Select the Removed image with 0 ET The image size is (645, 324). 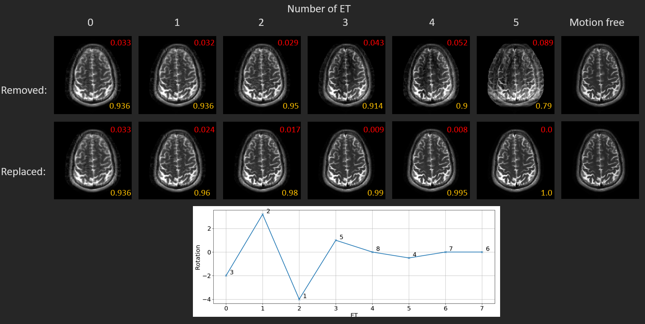coord(93,75)
